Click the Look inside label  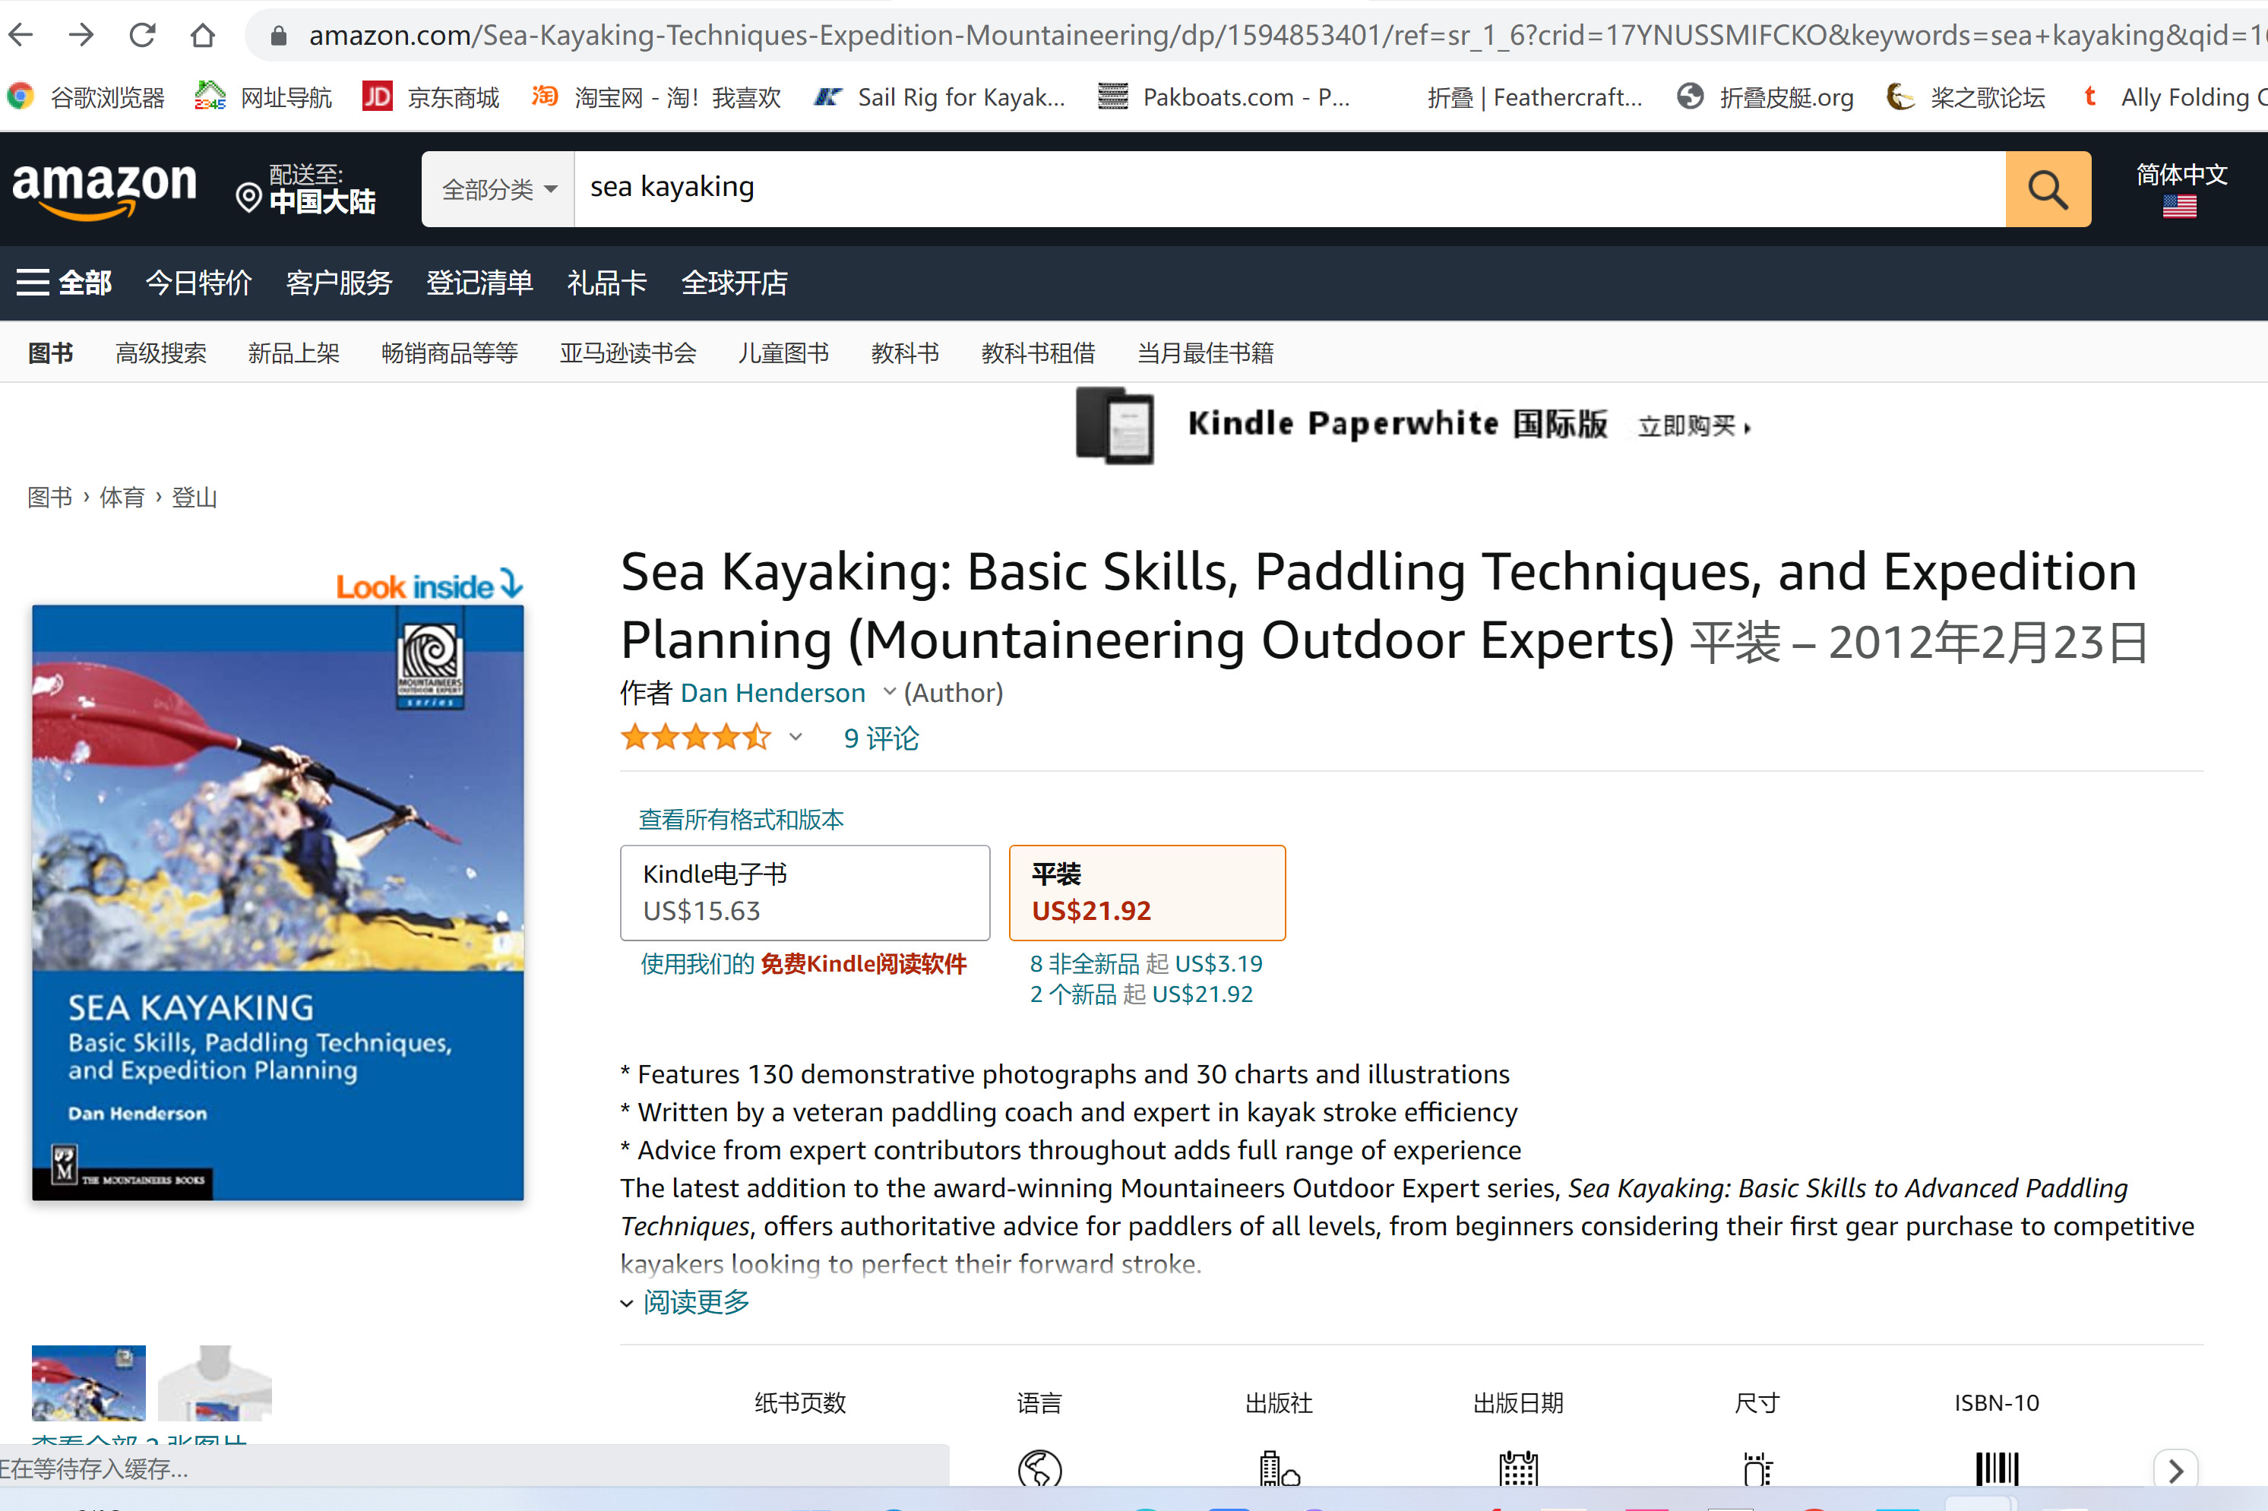coord(429,585)
